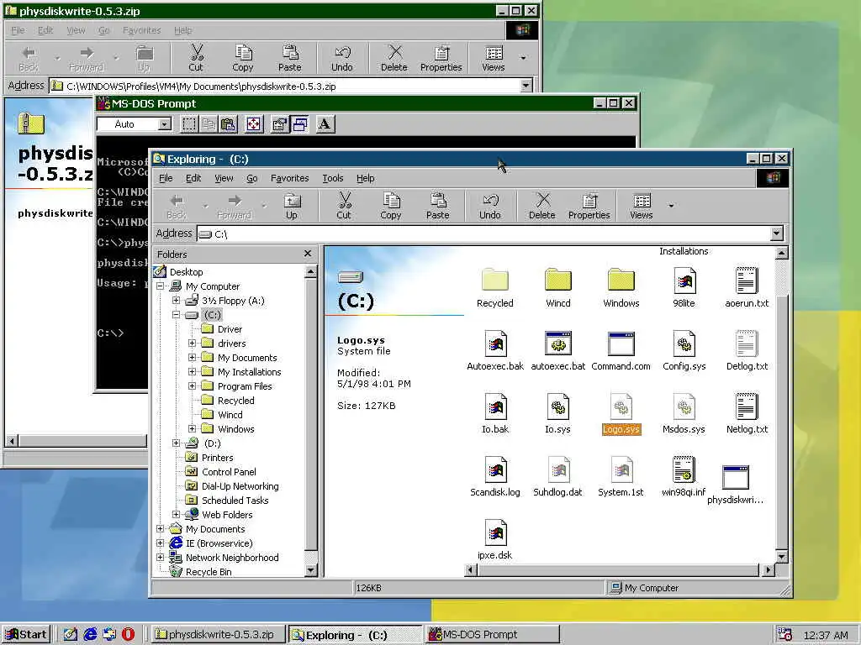Close the Folders pane
Viewport: 861px width, 645px height.
click(308, 254)
